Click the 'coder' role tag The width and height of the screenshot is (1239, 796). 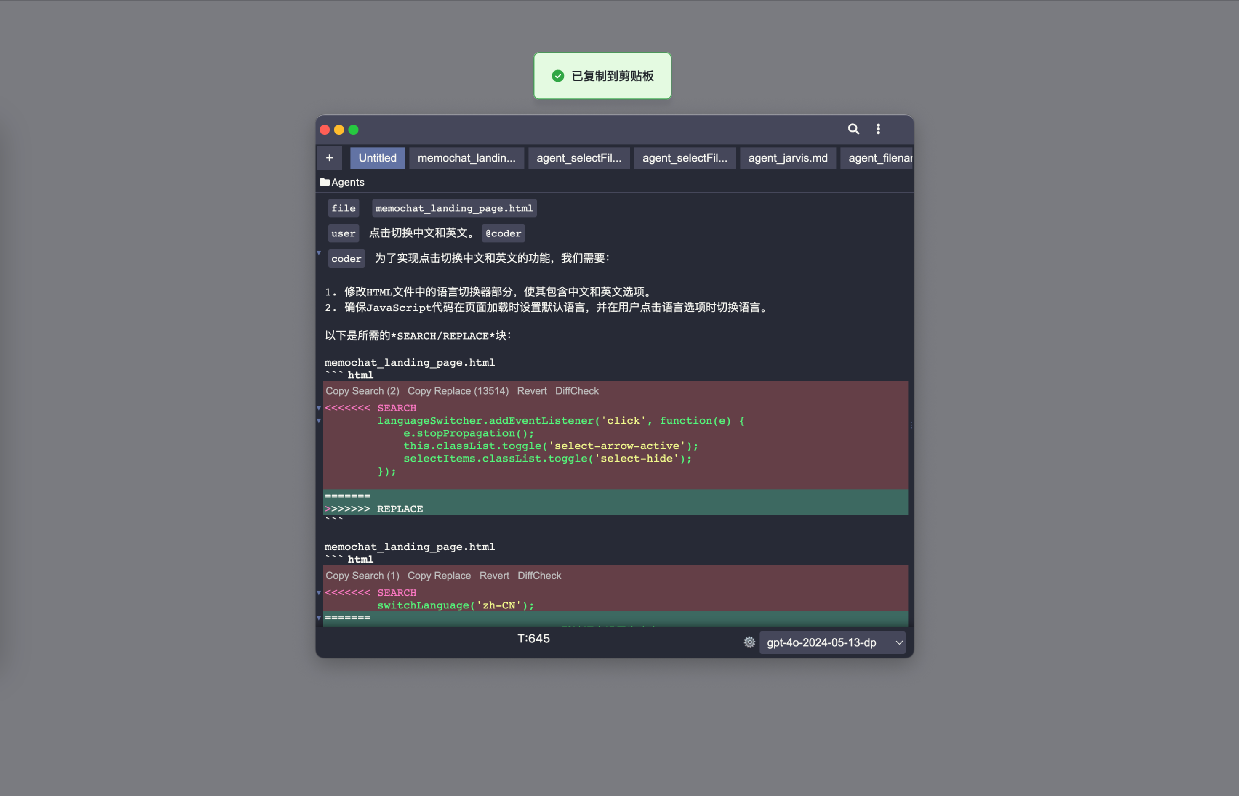coord(346,258)
